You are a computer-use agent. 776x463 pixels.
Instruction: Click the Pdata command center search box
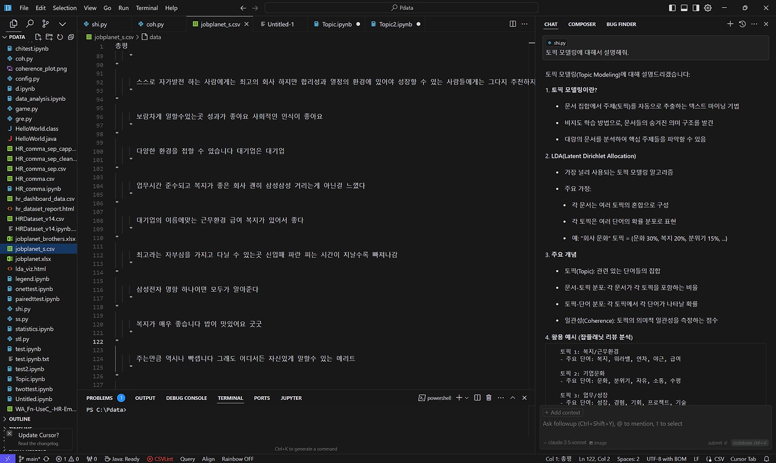click(x=401, y=8)
